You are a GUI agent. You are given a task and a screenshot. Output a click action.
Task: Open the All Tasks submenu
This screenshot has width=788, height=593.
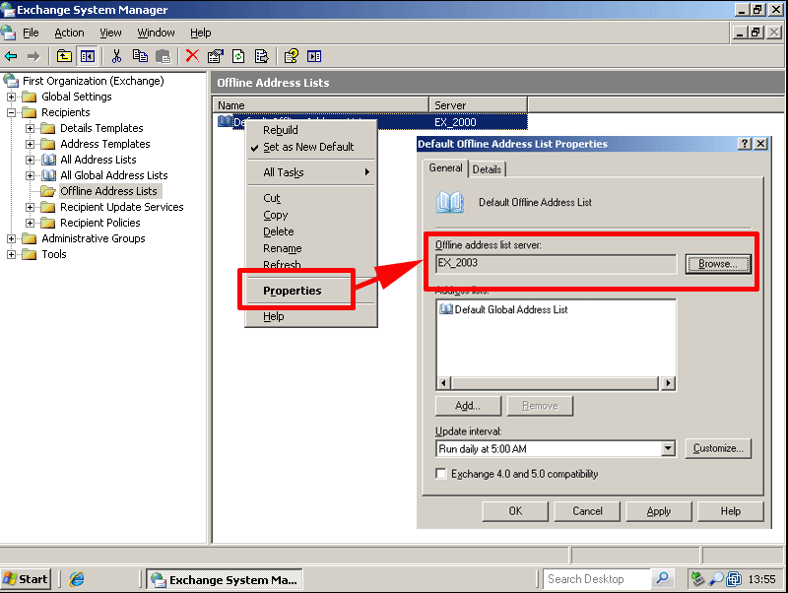[311, 172]
